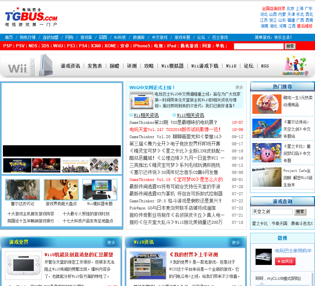Click the 北京 store link
315x286 pixels.
click(291, 8)
